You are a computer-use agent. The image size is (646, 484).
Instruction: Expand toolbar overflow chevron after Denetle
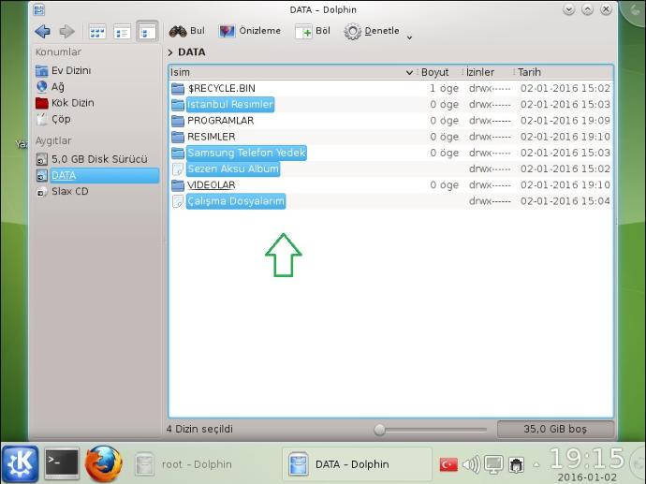click(409, 37)
